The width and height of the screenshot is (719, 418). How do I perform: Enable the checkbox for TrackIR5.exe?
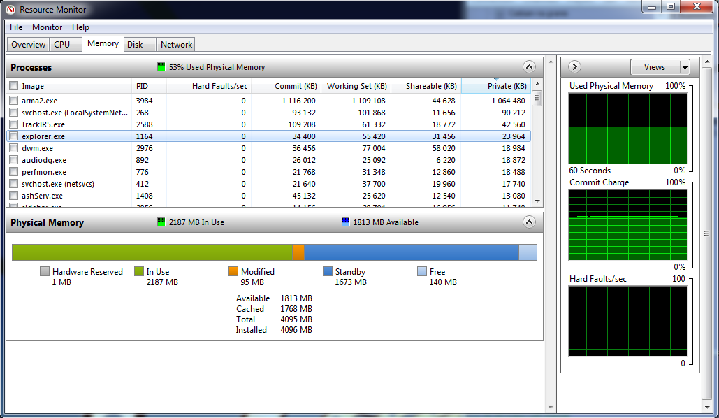pos(13,124)
